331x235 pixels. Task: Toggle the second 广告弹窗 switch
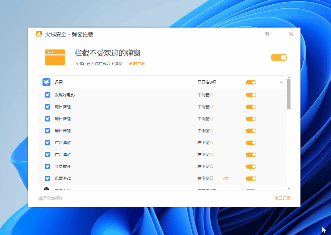[x=251, y=155]
